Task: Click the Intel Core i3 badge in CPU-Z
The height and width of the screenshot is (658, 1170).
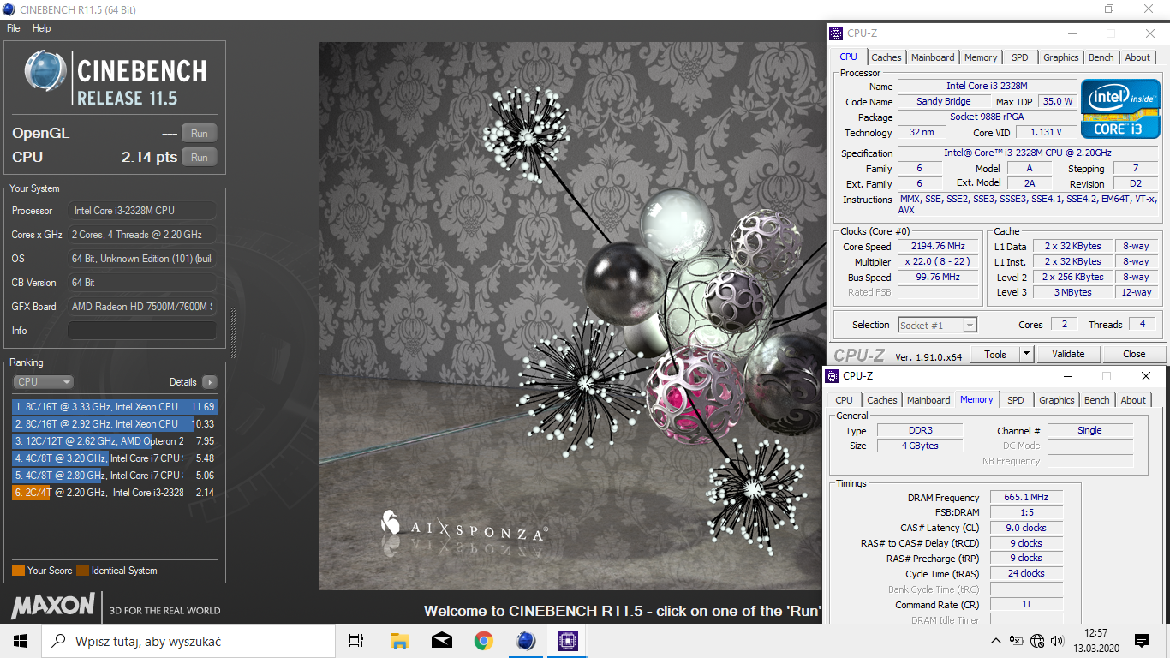Action: click(x=1120, y=109)
